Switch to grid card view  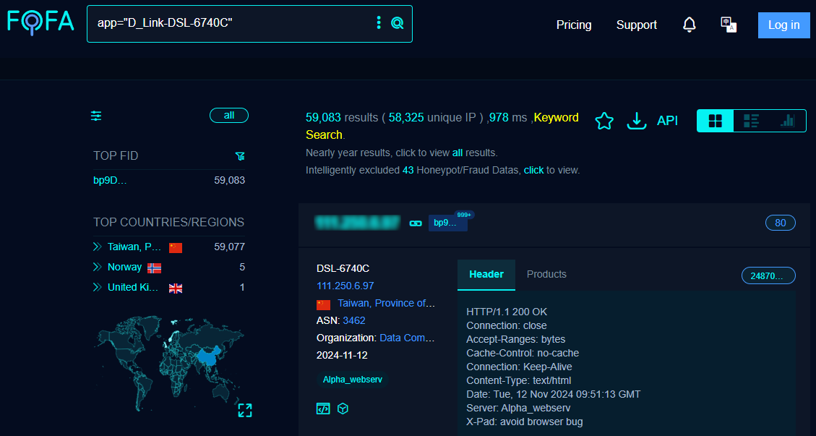pyautogui.click(x=716, y=121)
